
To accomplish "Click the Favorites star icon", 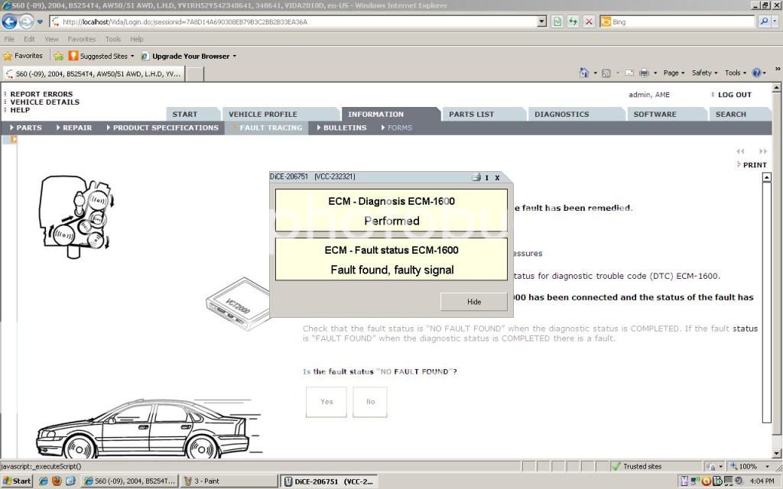I will click(8, 56).
